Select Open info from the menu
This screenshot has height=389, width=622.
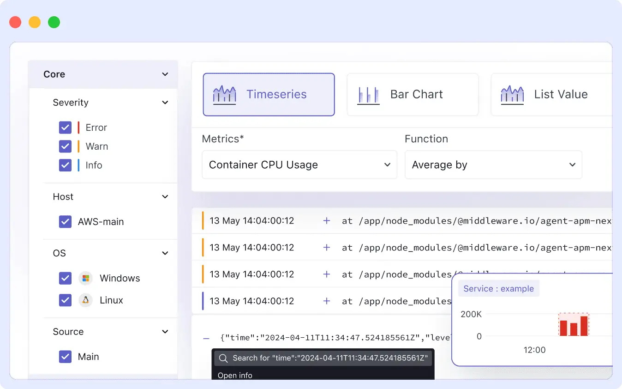point(235,375)
